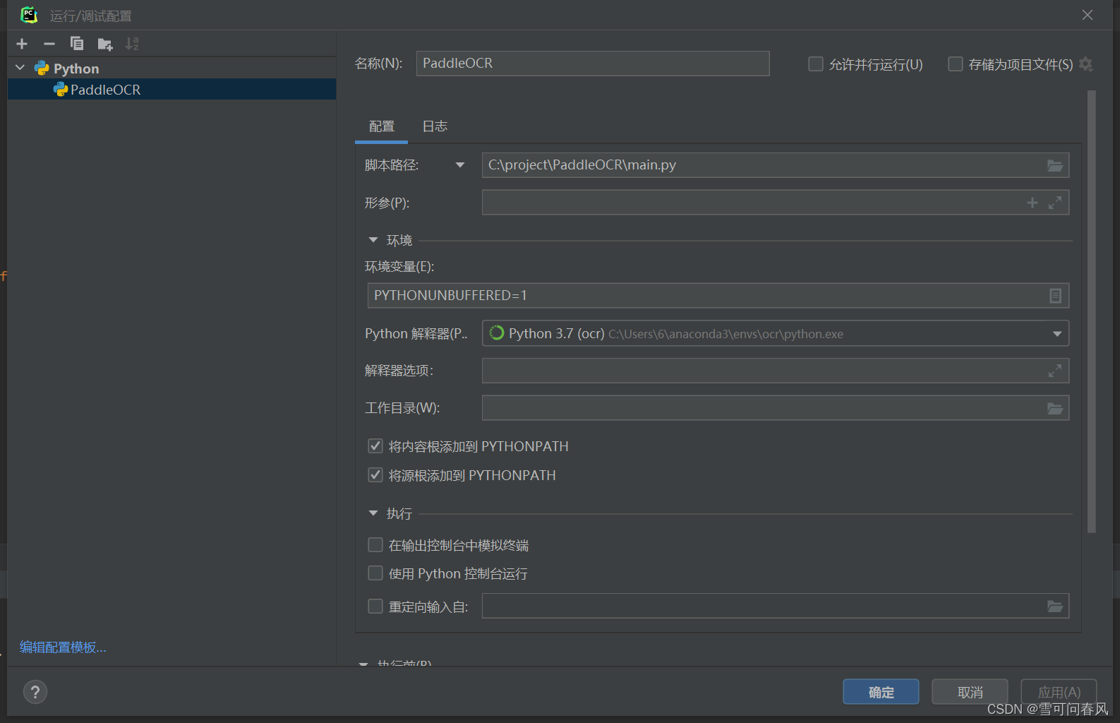The width and height of the screenshot is (1120, 723).
Task: Open the Python 解释器 dropdown
Action: pyautogui.click(x=1056, y=334)
